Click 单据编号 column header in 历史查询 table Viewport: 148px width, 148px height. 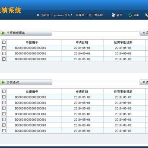click(x=32, y=92)
